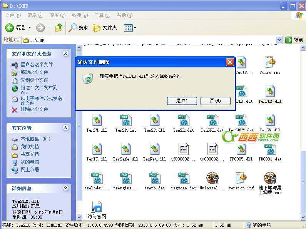Open My Computer in Other Places
The image size is (306, 229).
coord(30,162)
